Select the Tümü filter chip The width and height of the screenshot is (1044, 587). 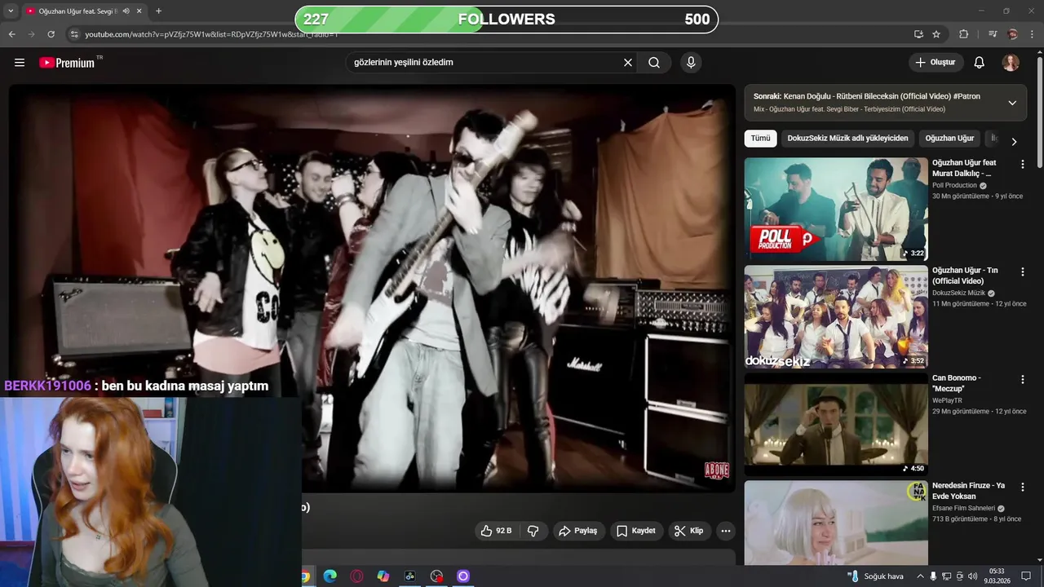point(760,139)
